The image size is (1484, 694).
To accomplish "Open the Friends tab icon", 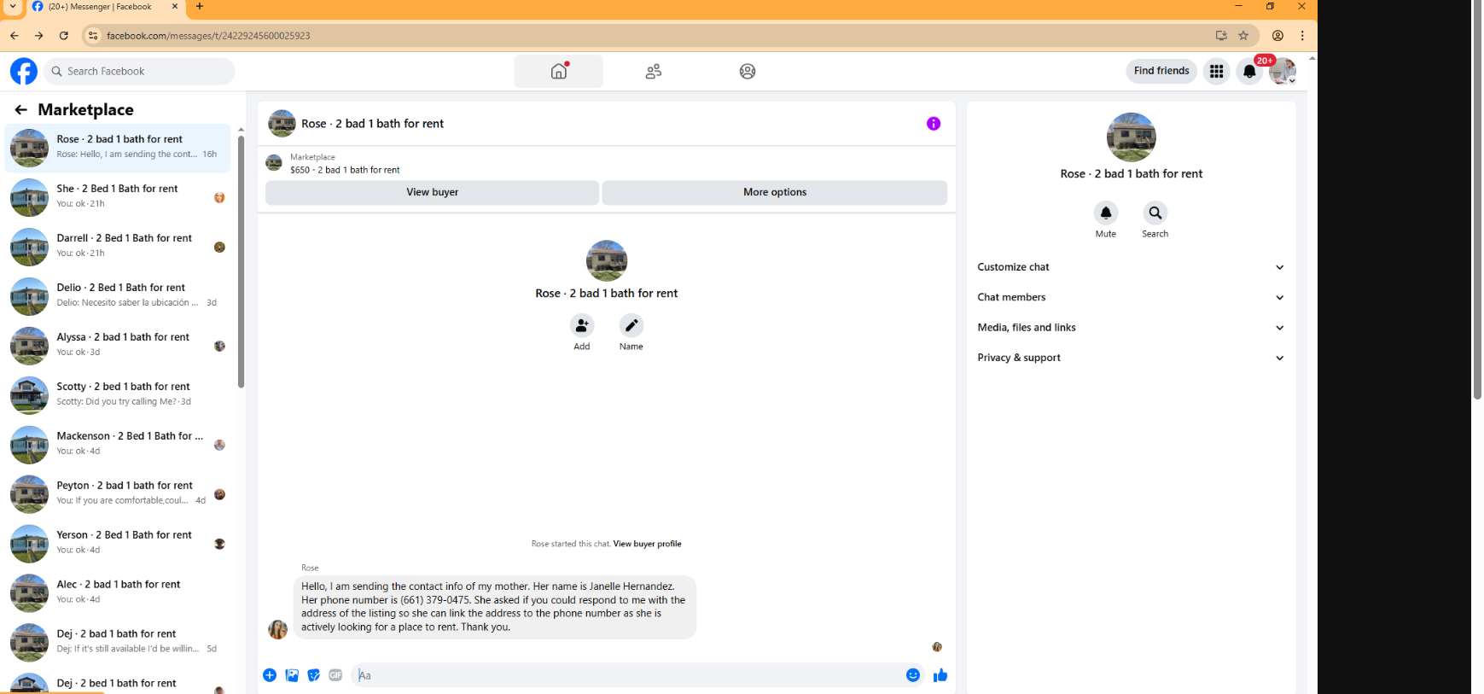I will tap(654, 72).
